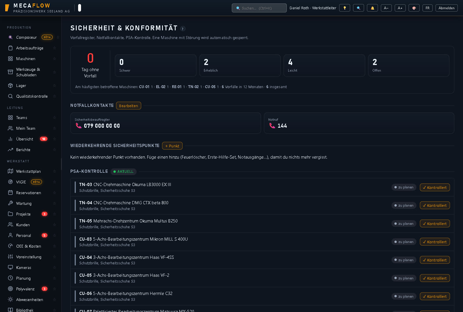Screen dimensions: 463x312
Task: Click the drawer icon for Werkzeuge & Schubladen
Action: [10, 72]
